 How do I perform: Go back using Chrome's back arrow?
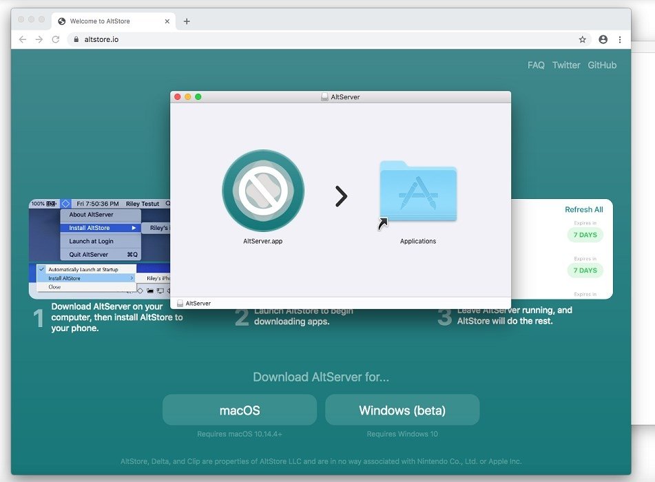tap(23, 39)
